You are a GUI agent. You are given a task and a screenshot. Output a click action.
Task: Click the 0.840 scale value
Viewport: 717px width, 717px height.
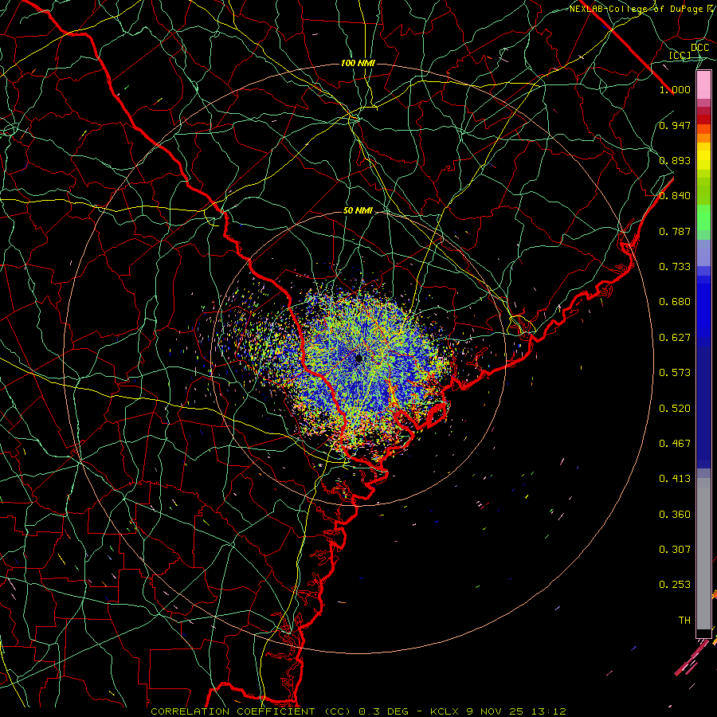click(x=675, y=196)
